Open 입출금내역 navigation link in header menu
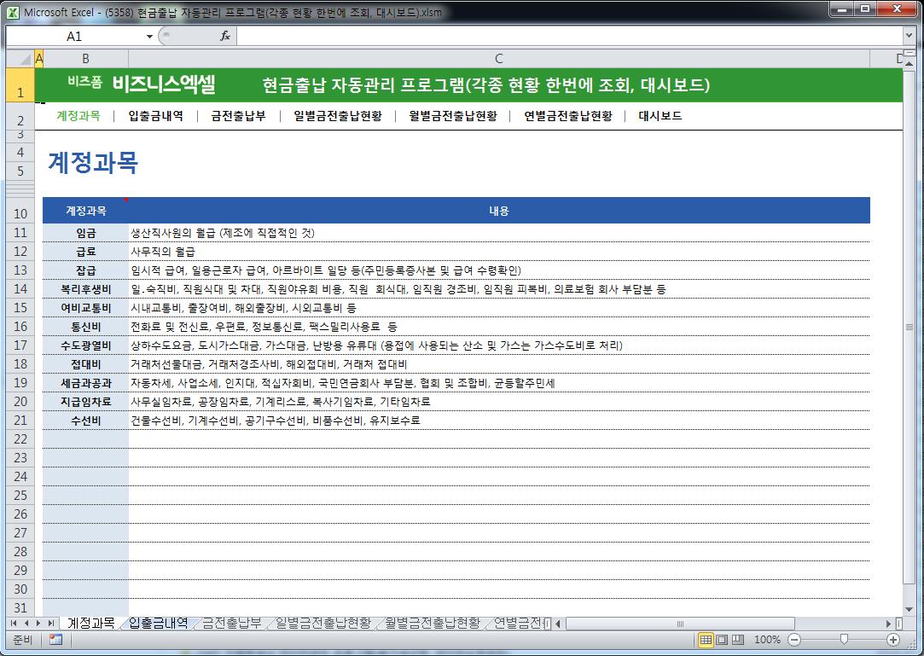 (x=155, y=115)
